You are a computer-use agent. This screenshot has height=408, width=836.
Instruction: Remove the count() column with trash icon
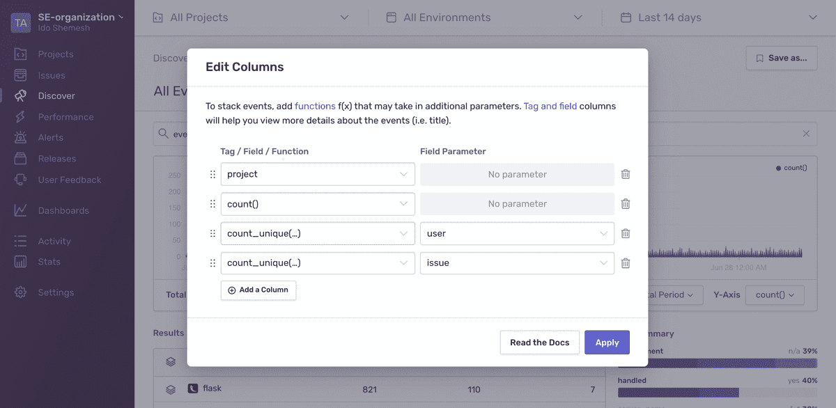coord(626,204)
